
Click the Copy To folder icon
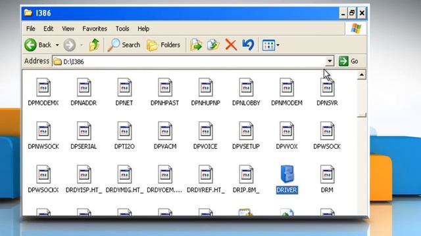point(213,45)
